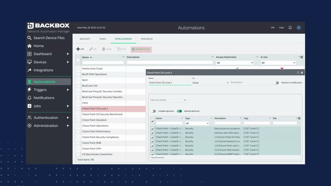Open the Filter by Vendor dropdown
The image size is (331, 186).
point(168,100)
